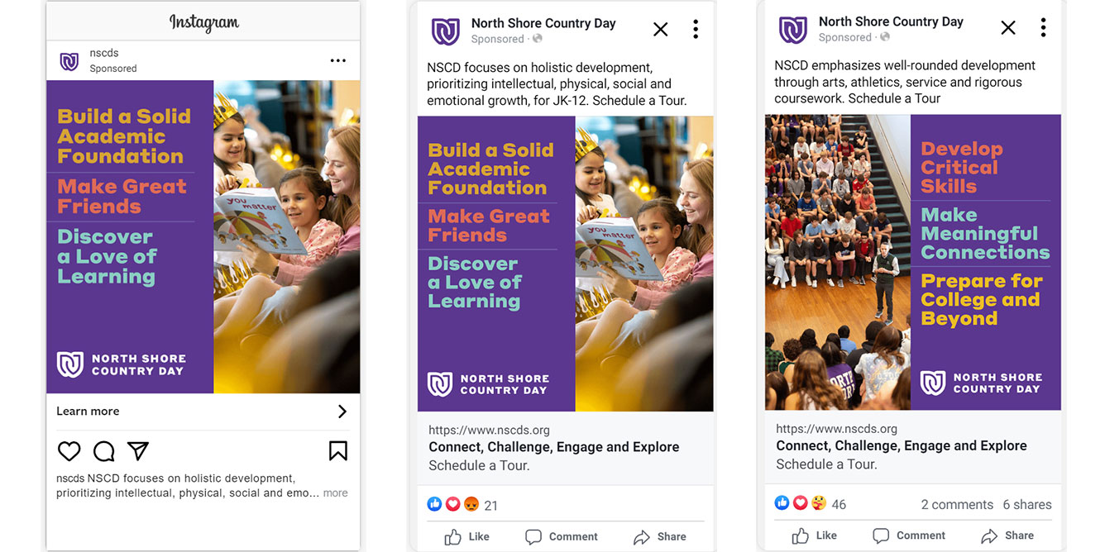The image size is (1105, 552).
Task: Comment on the middle Facebook ad
Action: pos(562,537)
